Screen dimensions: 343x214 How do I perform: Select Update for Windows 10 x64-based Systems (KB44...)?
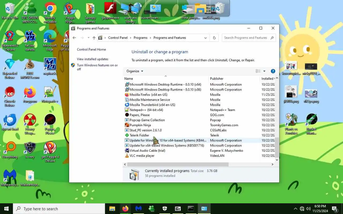[200, 140]
